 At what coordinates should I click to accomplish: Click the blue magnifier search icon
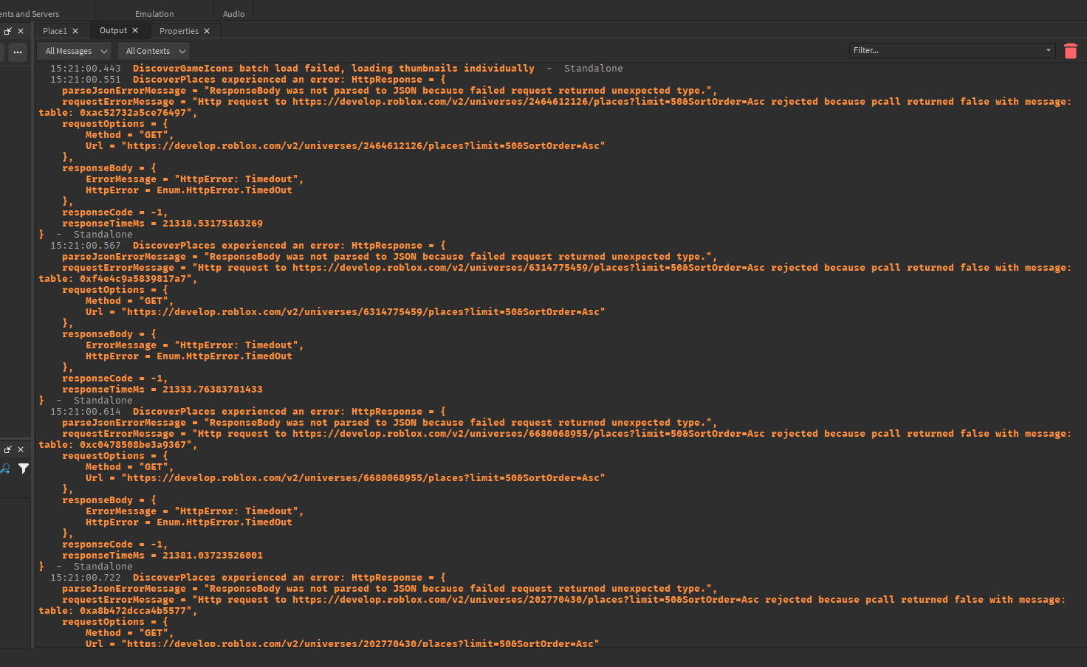click(5, 469)
